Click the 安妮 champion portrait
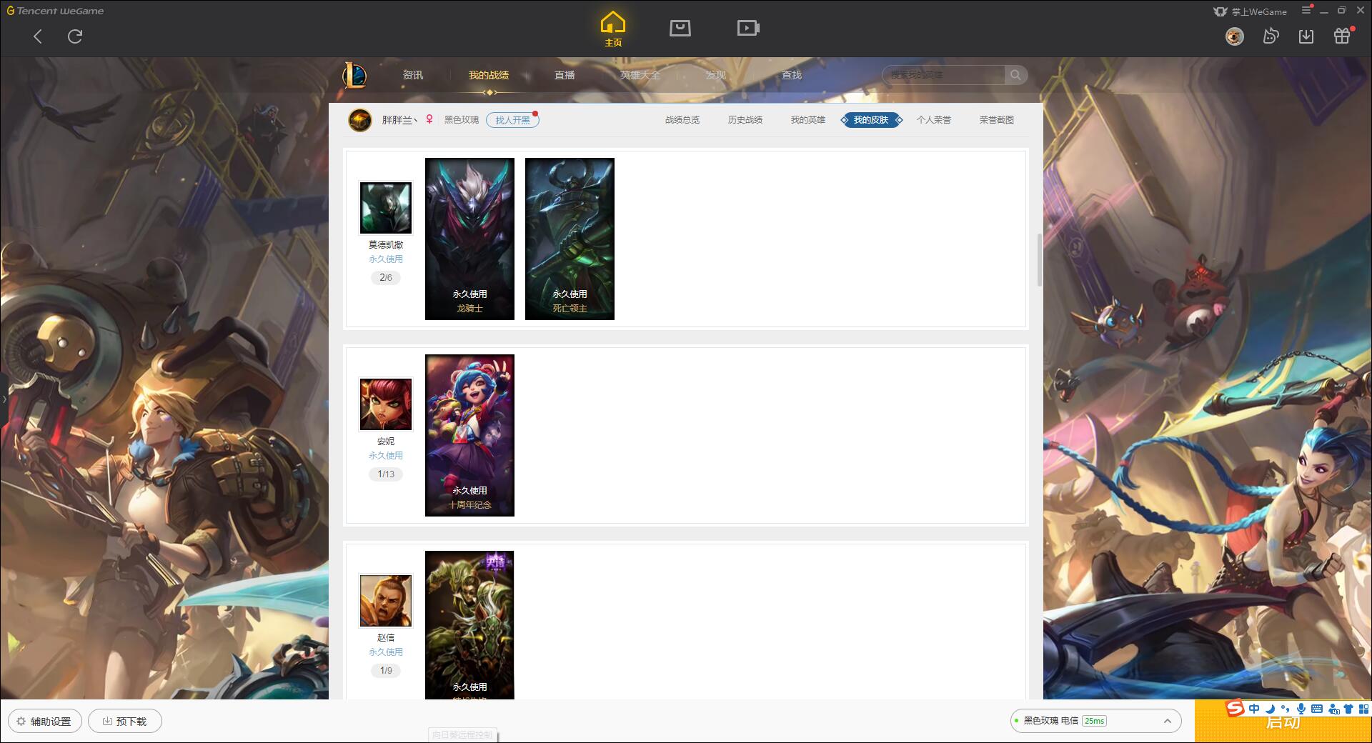Viewport: 1372px width, 743px height. point(386,404)
